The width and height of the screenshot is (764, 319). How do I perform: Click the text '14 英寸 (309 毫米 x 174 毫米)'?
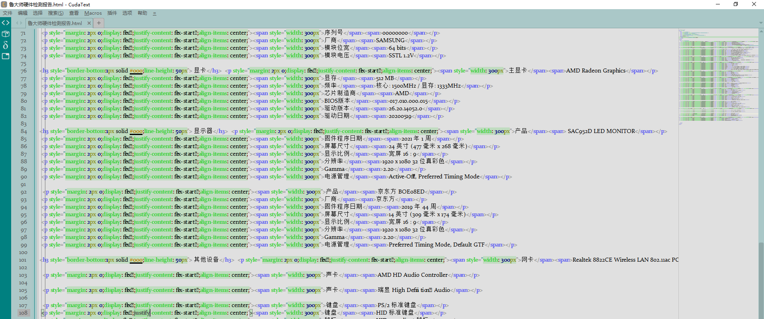point(427,215)
